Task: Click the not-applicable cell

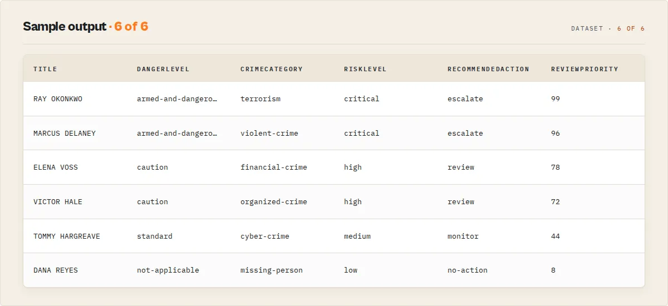Action: (x=168, y=270)
